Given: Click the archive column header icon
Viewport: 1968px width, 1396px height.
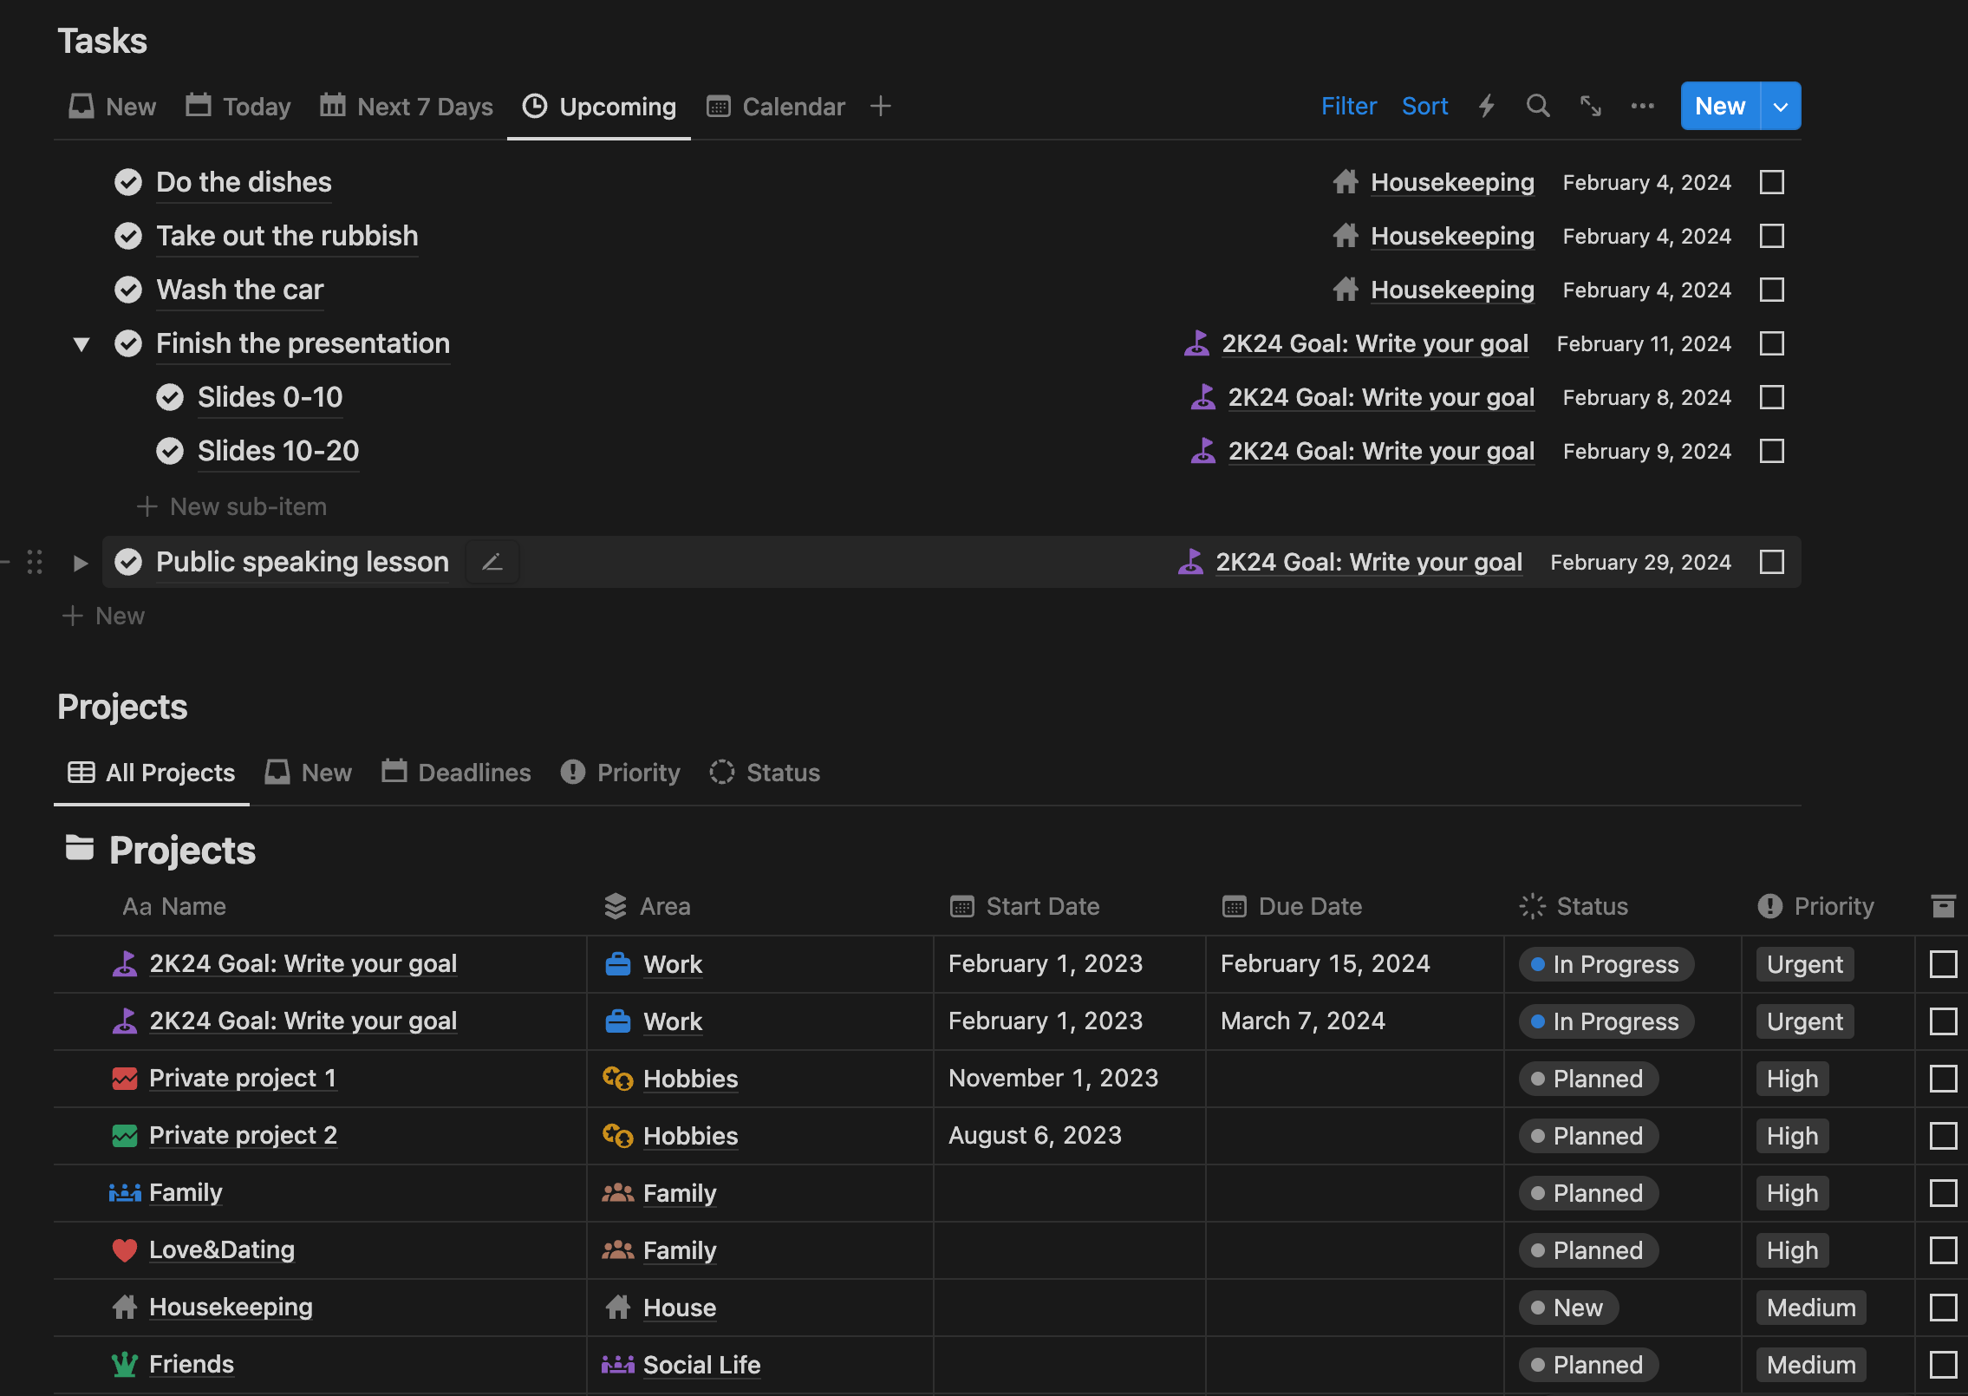Looking at the screenshot, I should click(x=1943, y=906).
